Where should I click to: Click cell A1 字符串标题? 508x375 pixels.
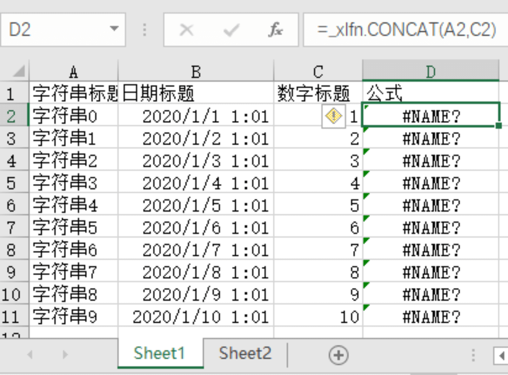[74, 93]
